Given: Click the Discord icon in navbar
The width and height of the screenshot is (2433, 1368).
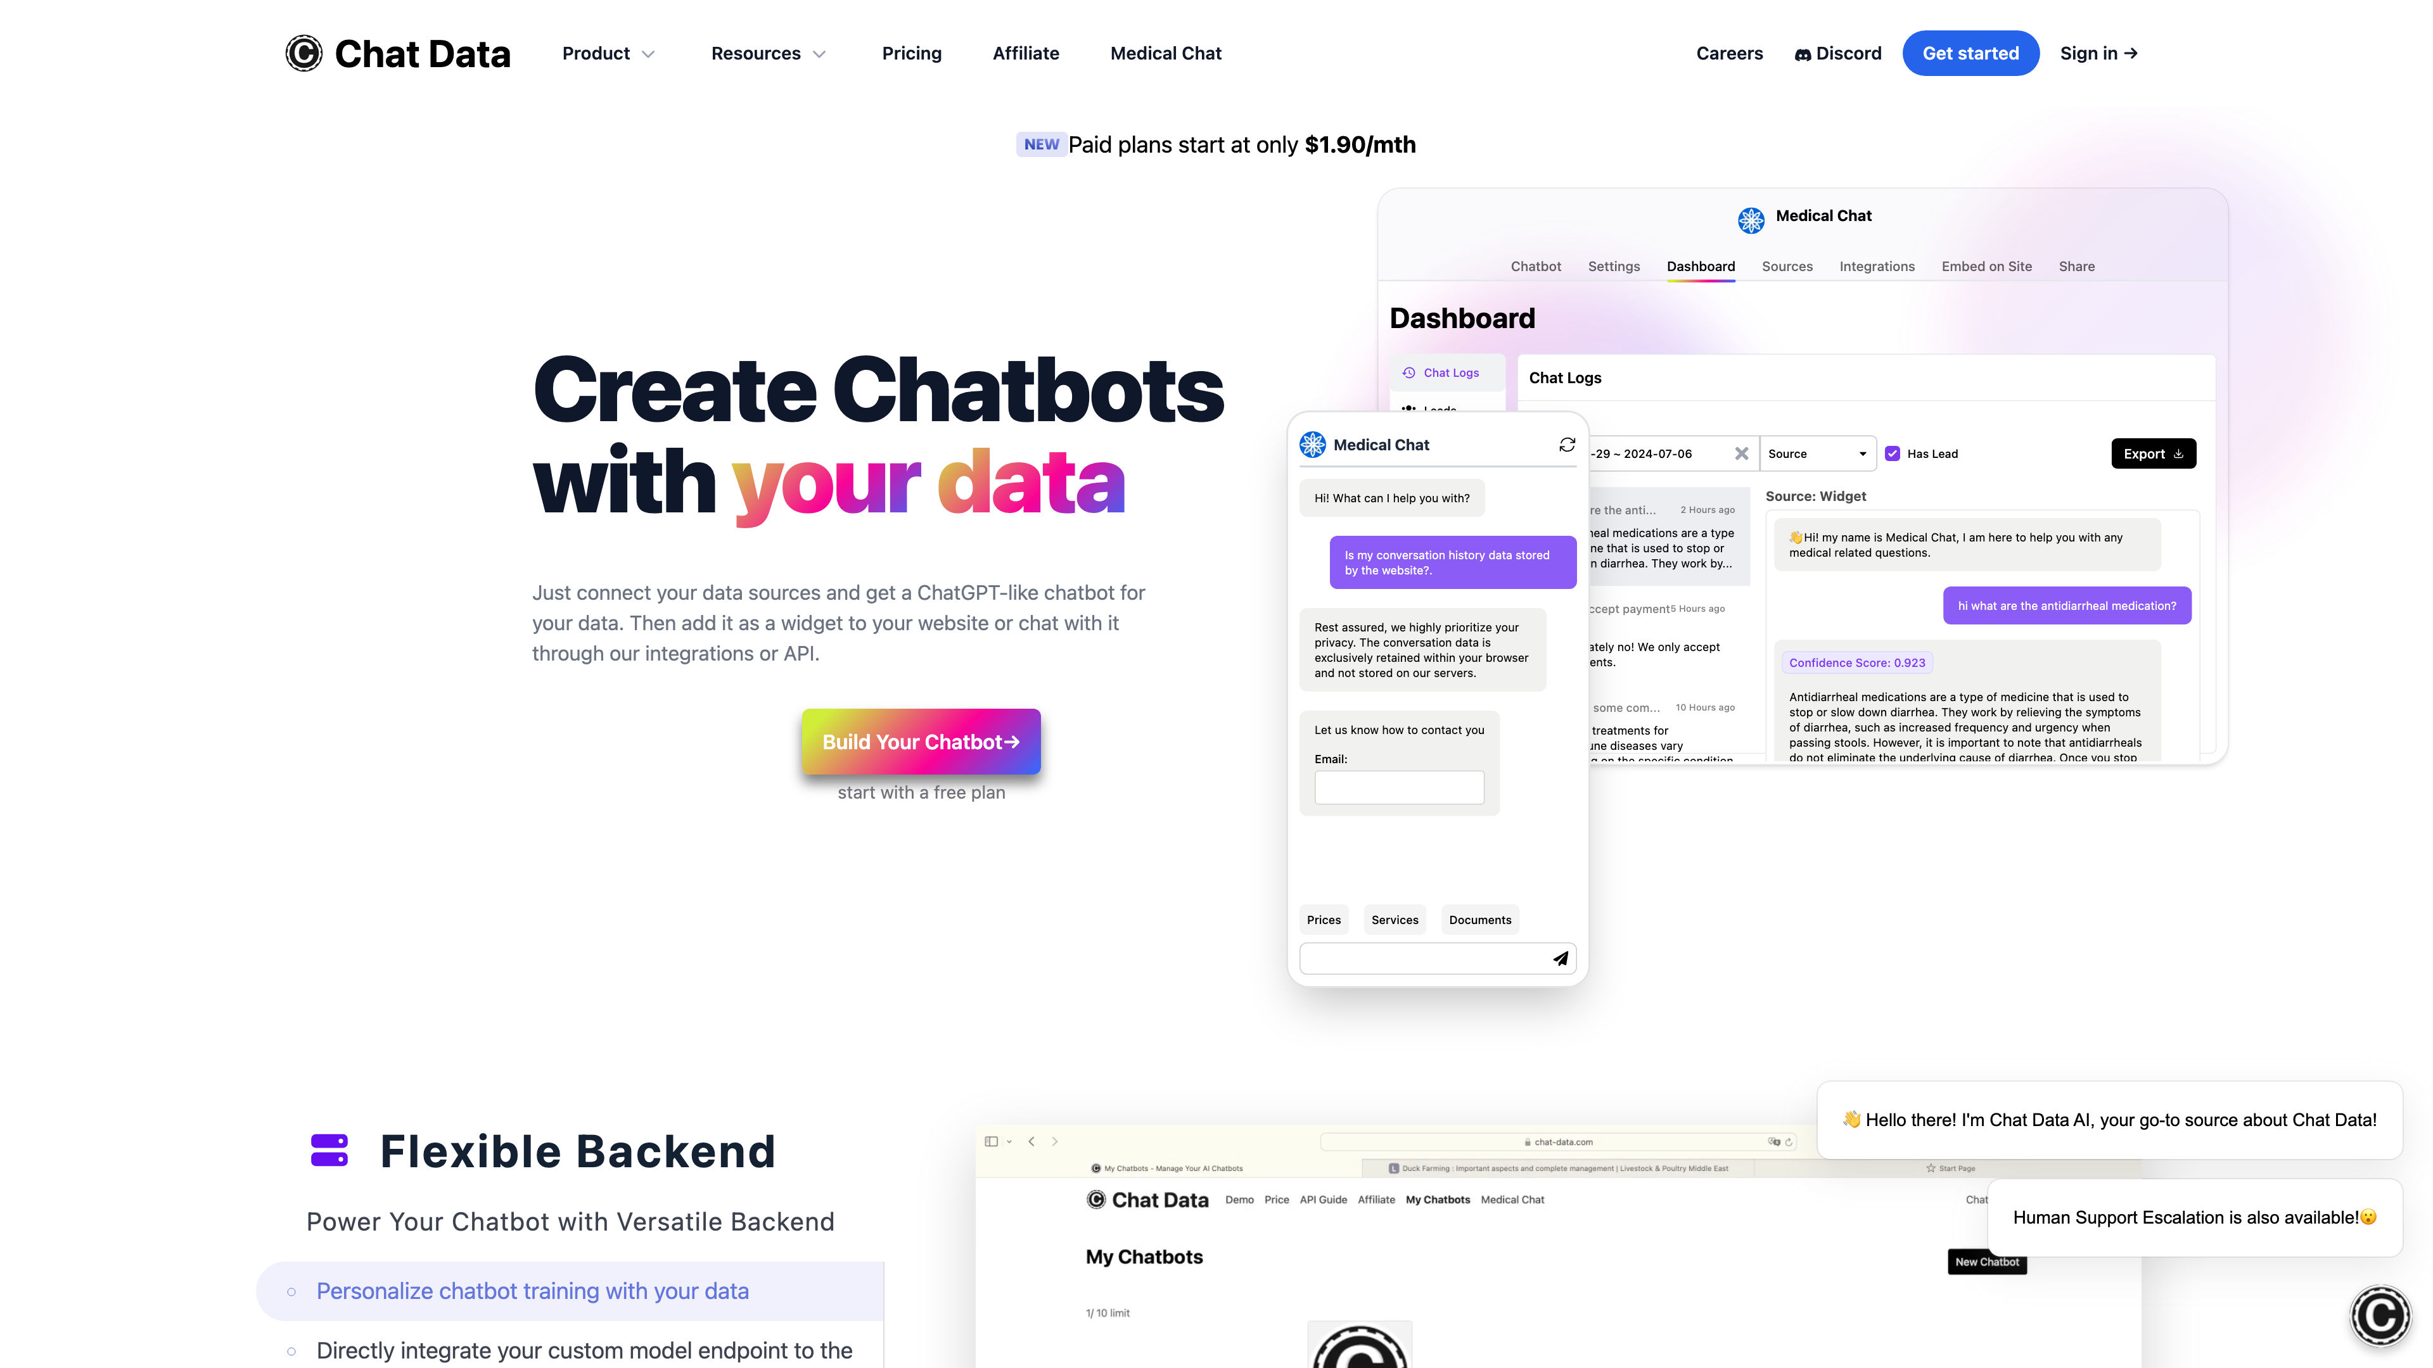Looking at the screenshot, I should (x=1803, y=53).
